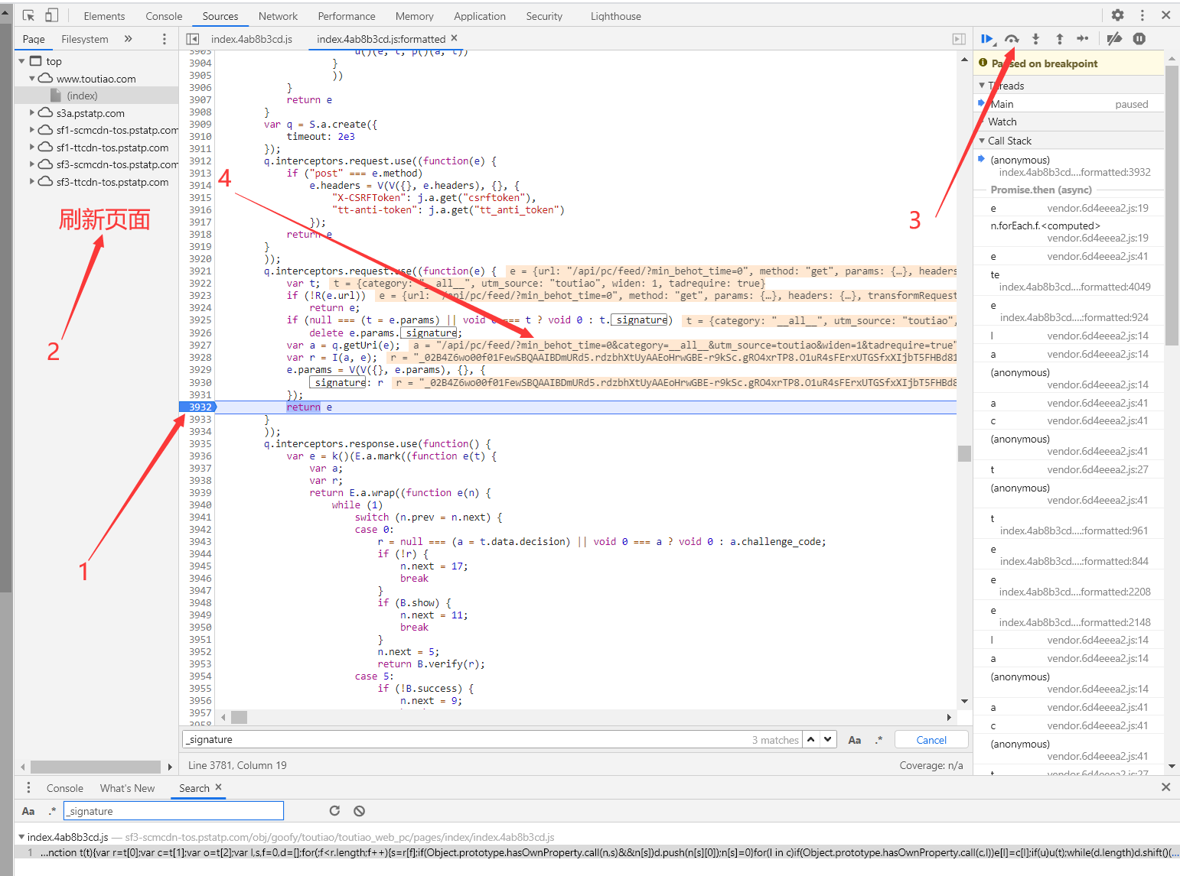The width and height of the screenshot is (1180, 876).
Task: Open the Console drawer tab
Action: click(x=65, y=788)
